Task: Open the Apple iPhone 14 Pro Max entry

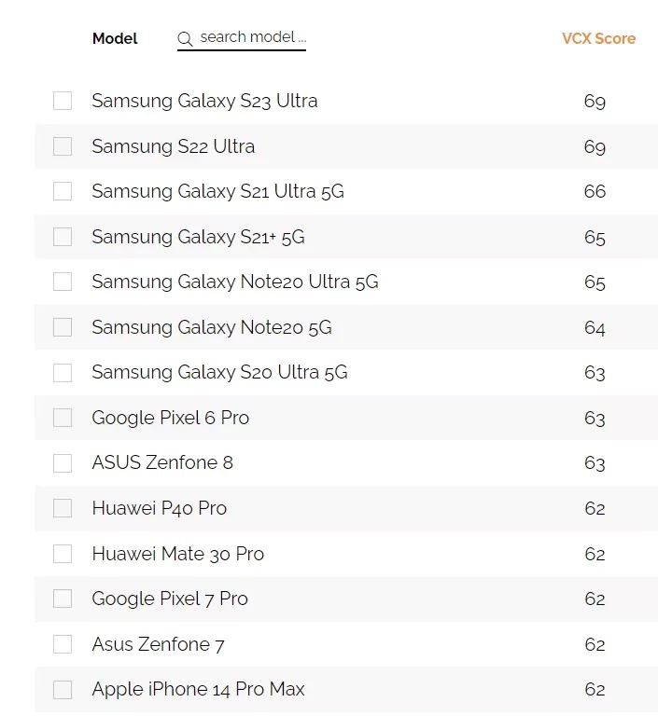Action: pyautogui.click(x=198, y=690)
